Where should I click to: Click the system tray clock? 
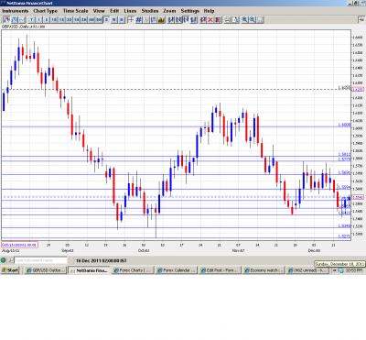click(x=354, y=270)
